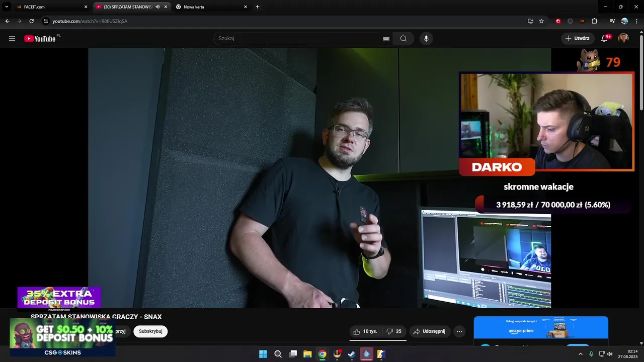Install app icon in address bar

pyautogui.click(x=530, y=21)
